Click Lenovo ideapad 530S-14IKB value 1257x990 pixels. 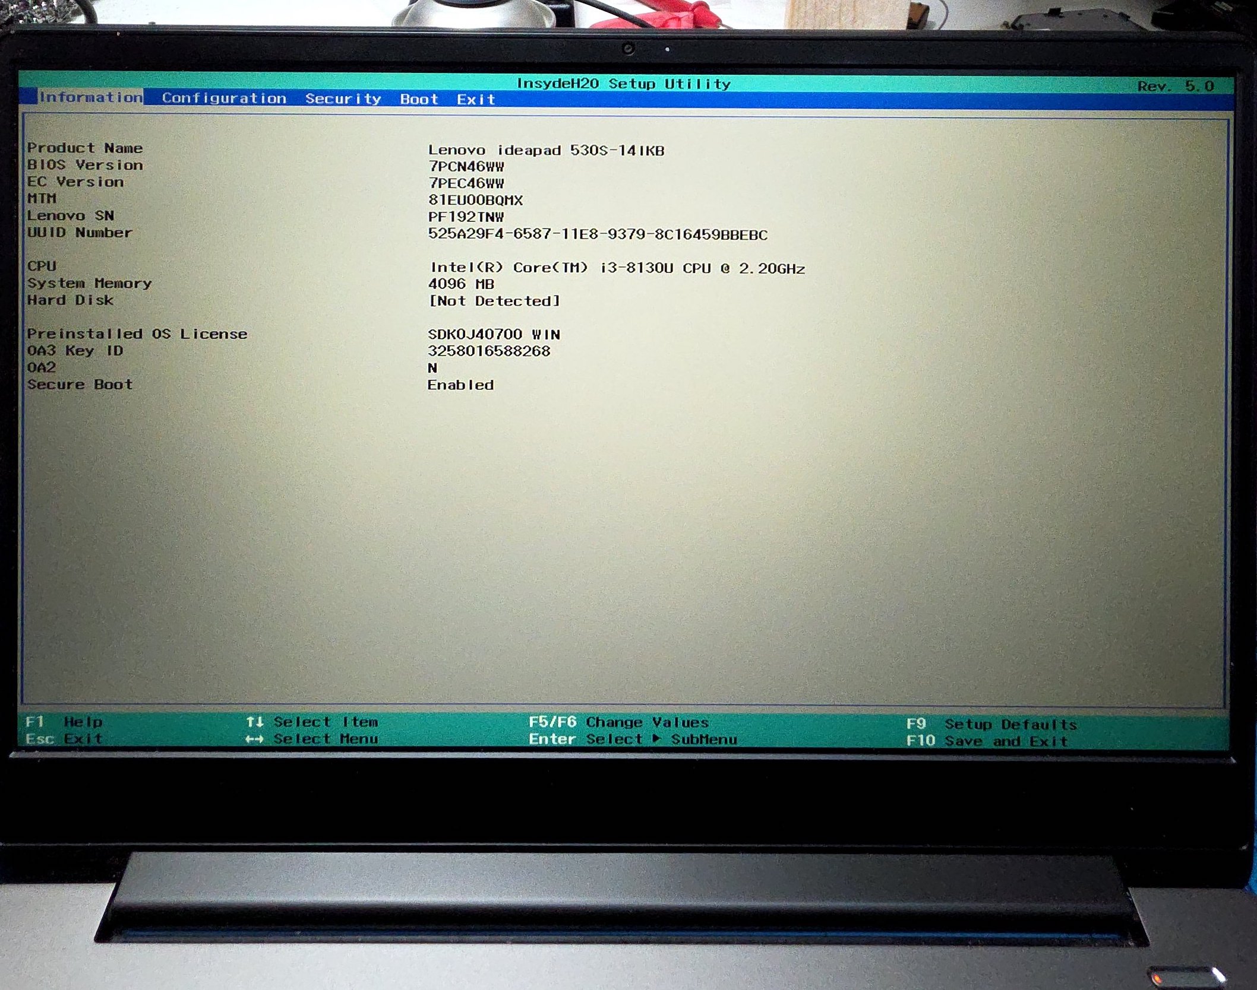pyautogui.click(x=546, y=150)
